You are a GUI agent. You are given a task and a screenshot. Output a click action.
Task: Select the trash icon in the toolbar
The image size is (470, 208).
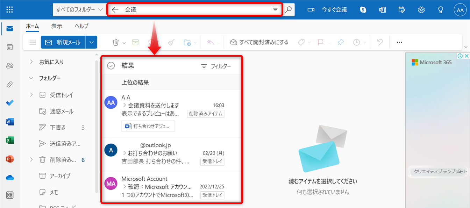pos(115,42)
